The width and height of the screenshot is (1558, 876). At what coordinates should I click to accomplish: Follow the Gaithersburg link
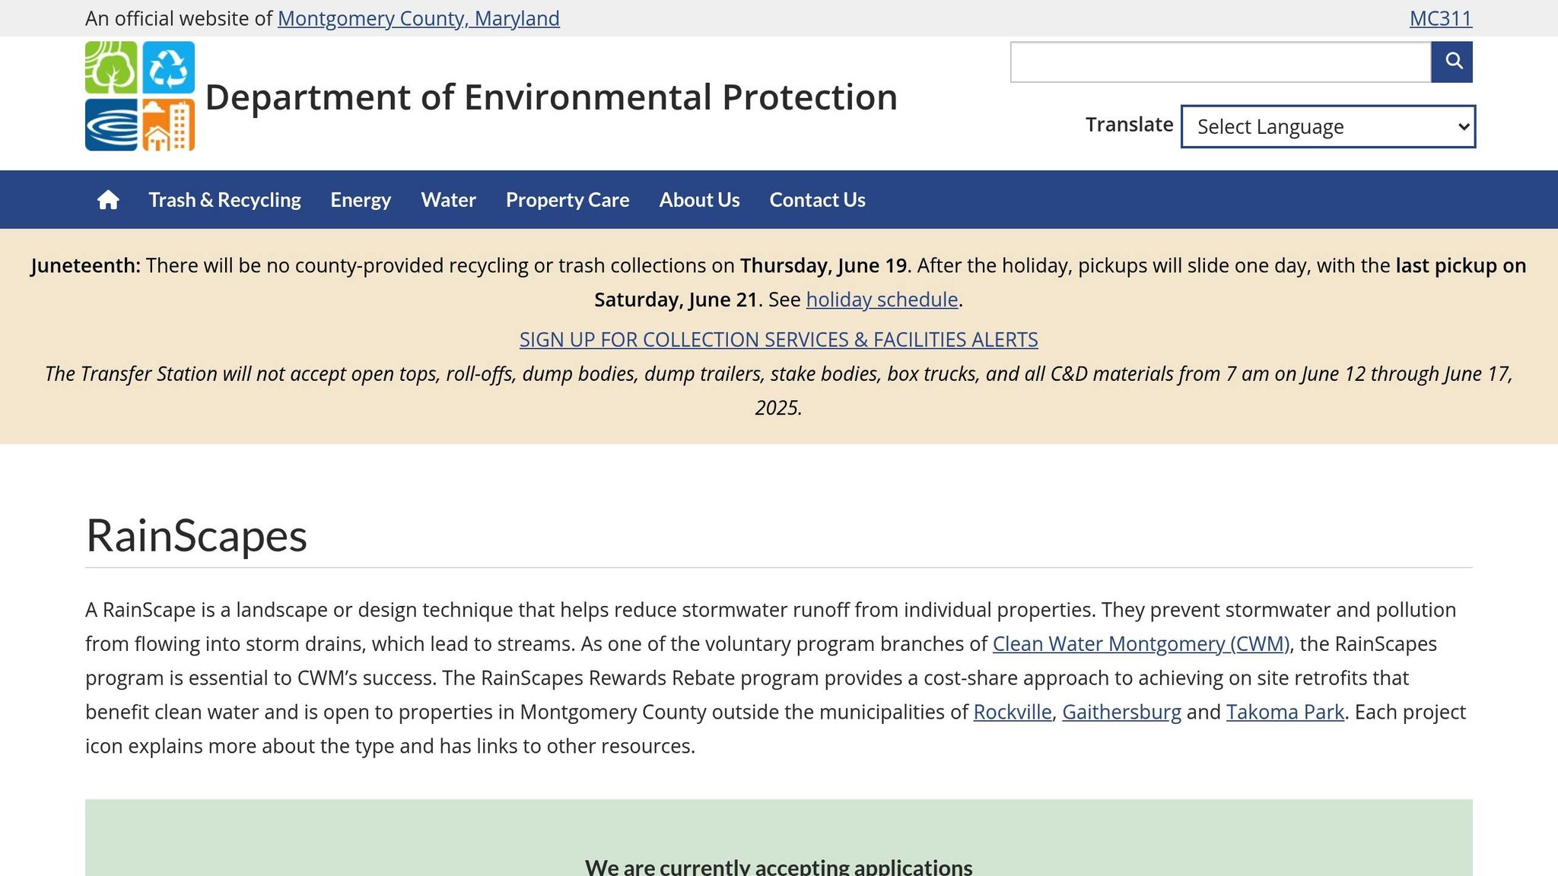(x=1121, y=712)
